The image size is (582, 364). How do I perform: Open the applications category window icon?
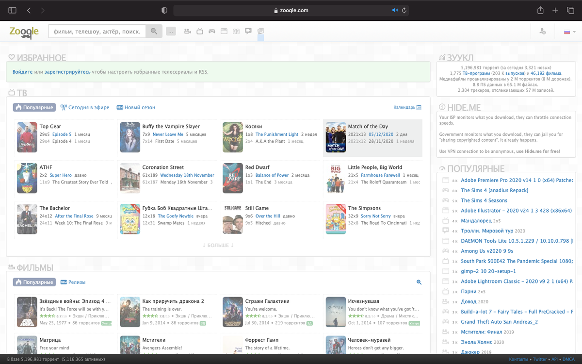click(224, 32)
